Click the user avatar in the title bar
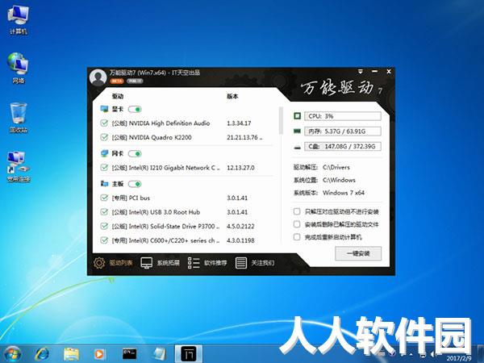The image size is (484, 363). pos(98,77)
